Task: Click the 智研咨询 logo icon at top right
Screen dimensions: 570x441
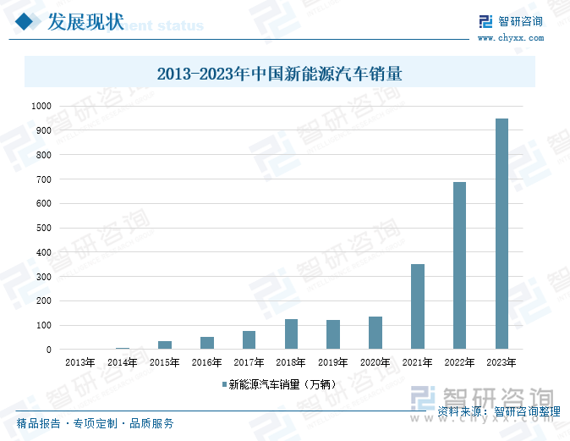Action: (x=485, y=22)
